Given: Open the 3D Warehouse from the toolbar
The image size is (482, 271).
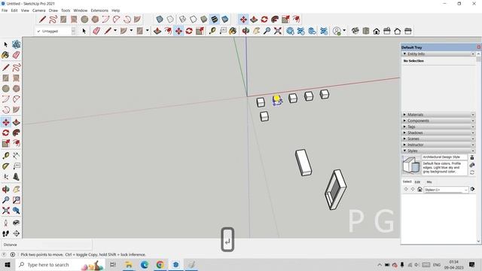Looking at the screenshot, I should click(290, 31).
